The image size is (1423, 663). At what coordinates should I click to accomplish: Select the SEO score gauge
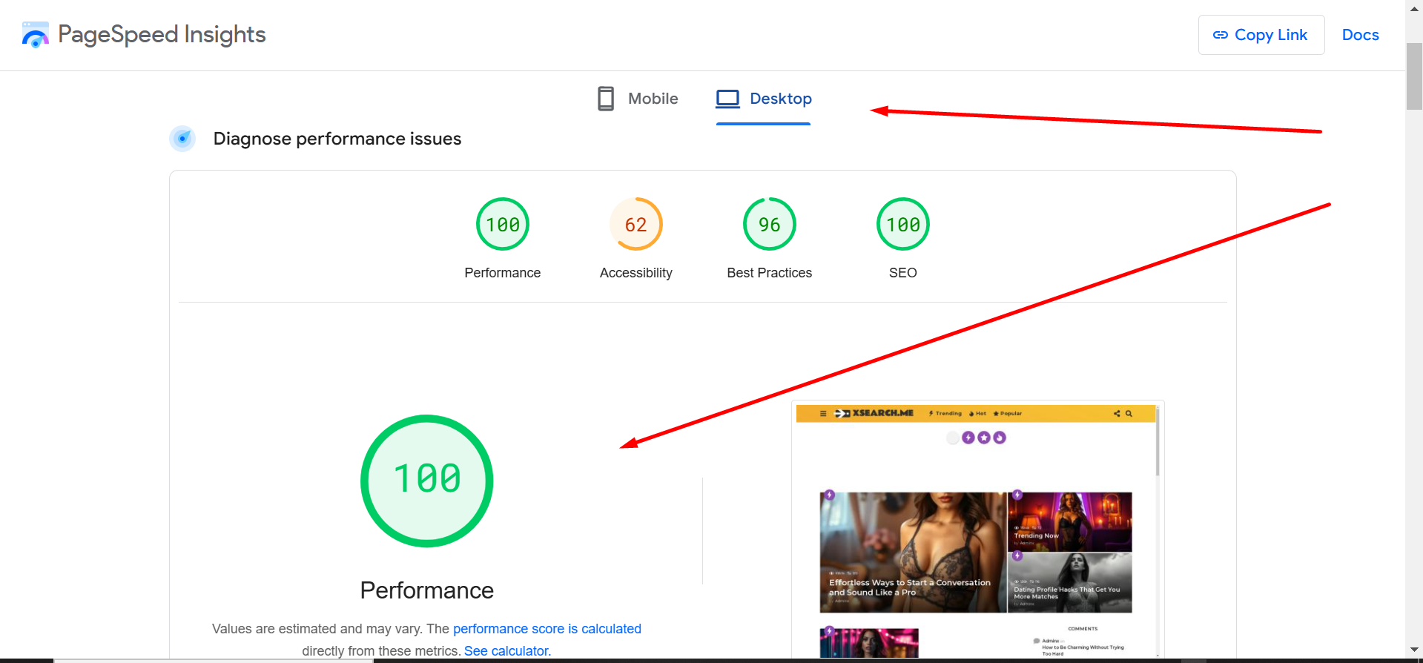point(902,225)
